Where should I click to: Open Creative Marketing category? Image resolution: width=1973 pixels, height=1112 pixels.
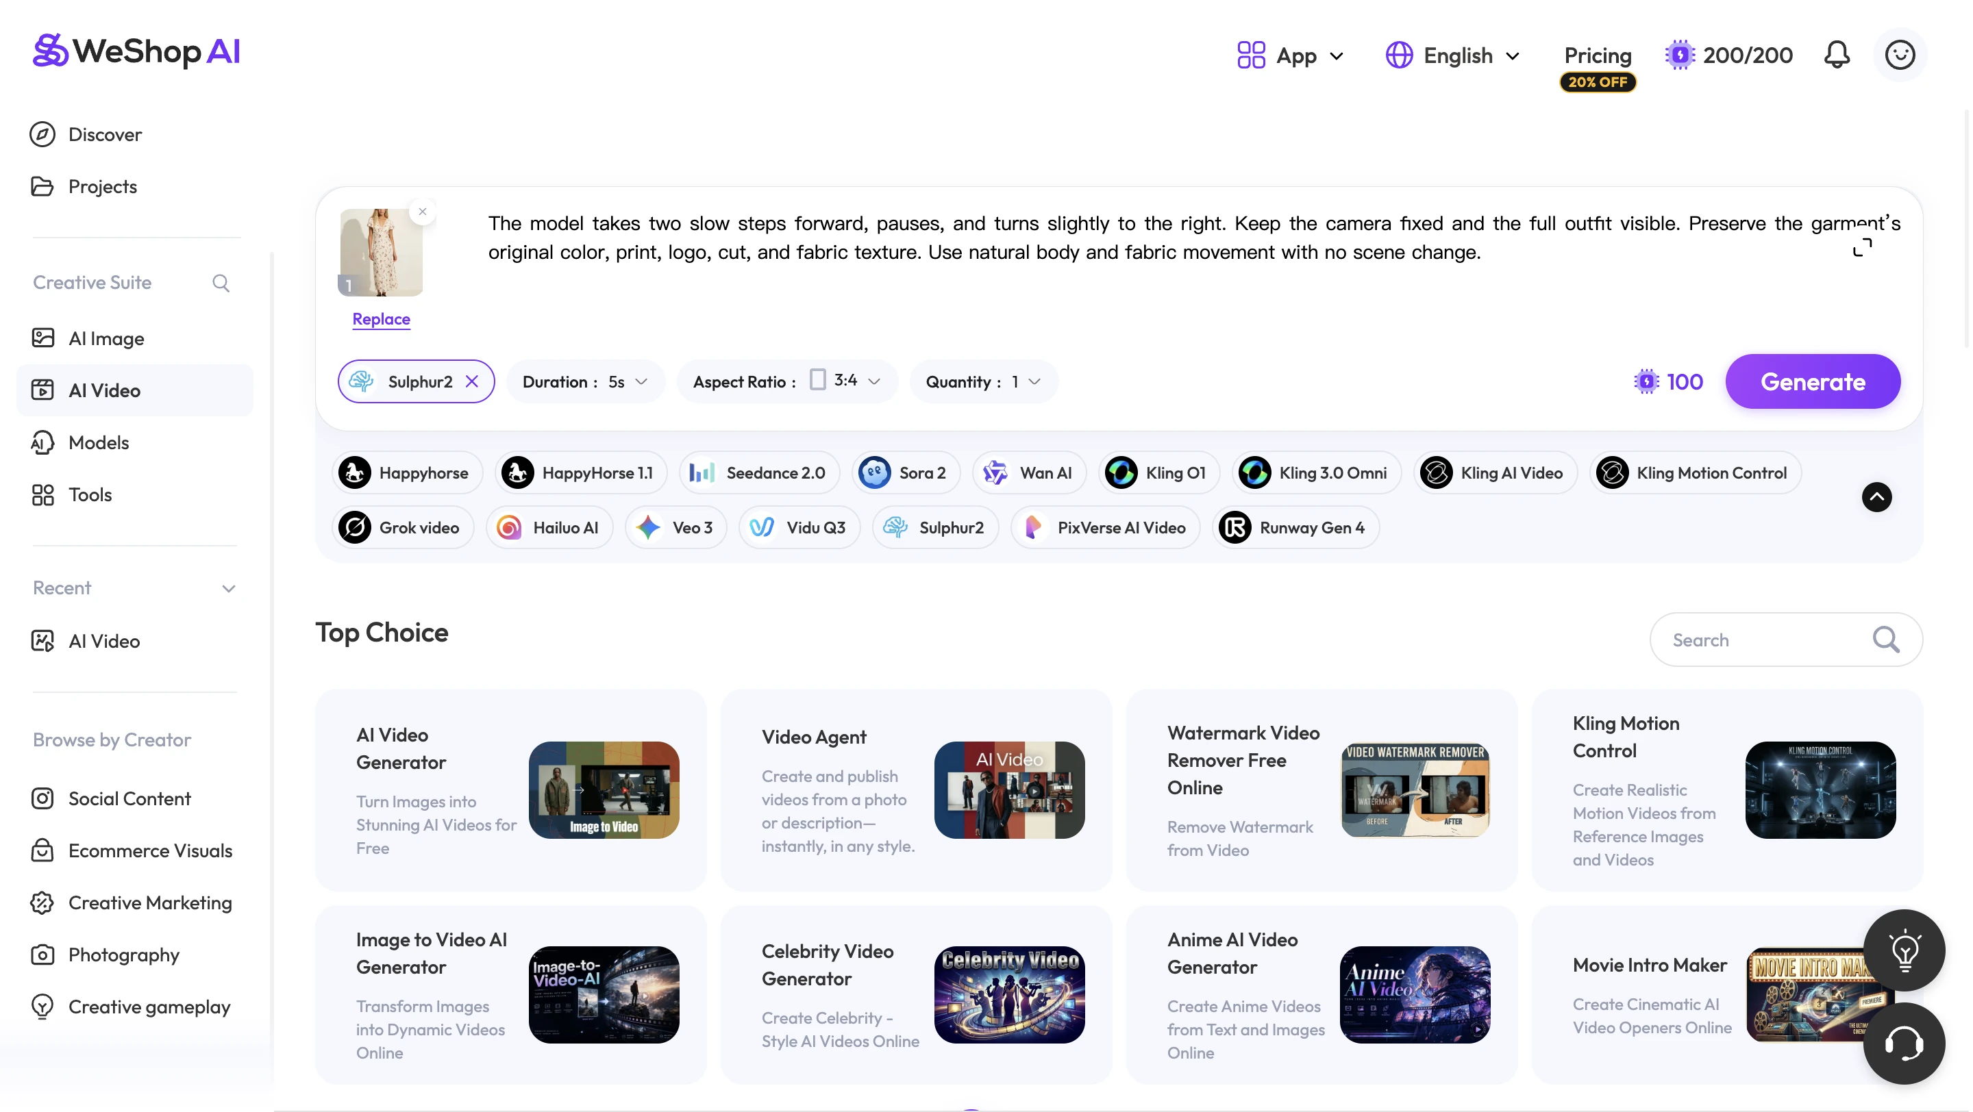coord(135,902)
